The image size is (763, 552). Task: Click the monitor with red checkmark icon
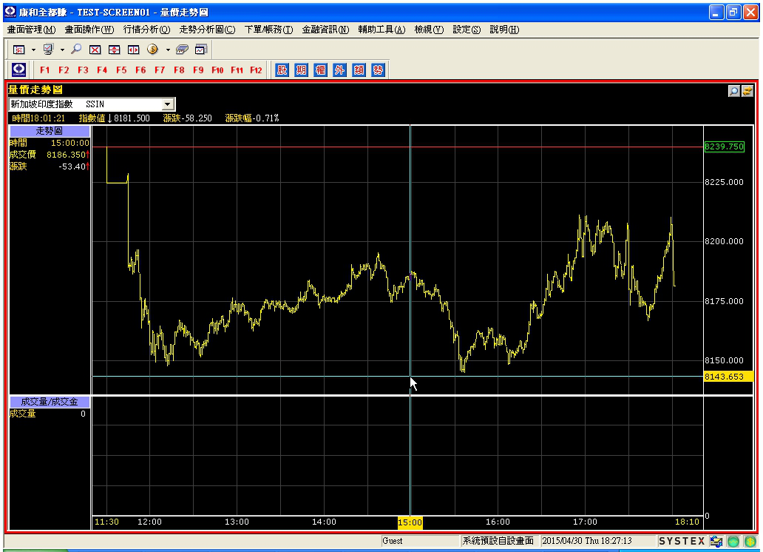[x=48, y=50]
